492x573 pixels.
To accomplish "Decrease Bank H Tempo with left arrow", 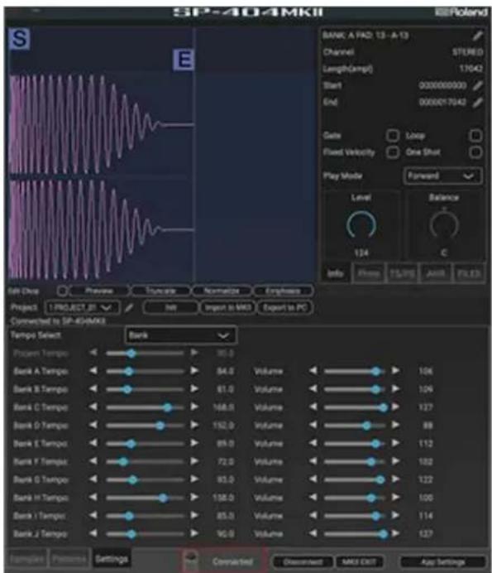I will pos(93,498).
